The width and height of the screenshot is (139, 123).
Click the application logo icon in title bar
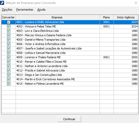[x=2, y=3]
